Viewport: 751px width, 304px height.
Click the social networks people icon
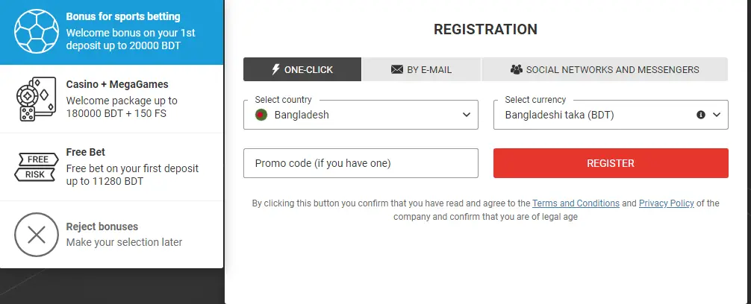[x=516, y=69]
